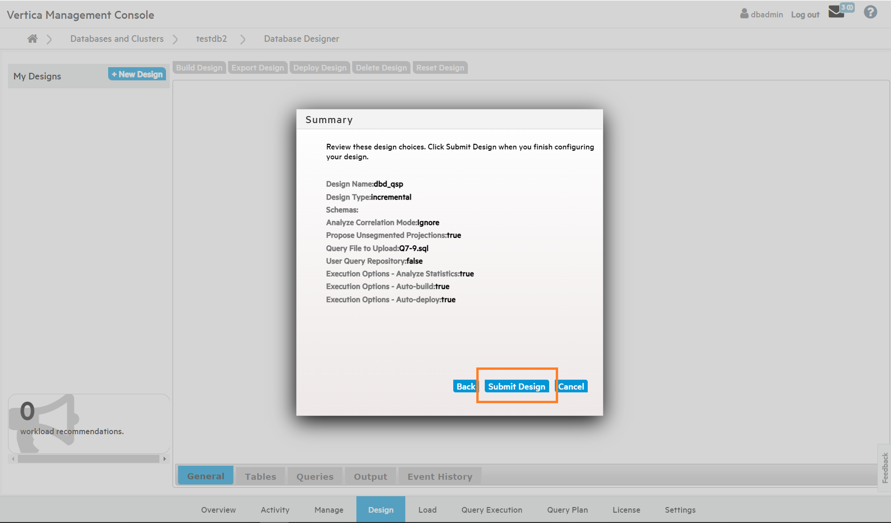The image size is (891, 523).
Task: Open the mail notifications envelope icon
Action: click(836, 12)
